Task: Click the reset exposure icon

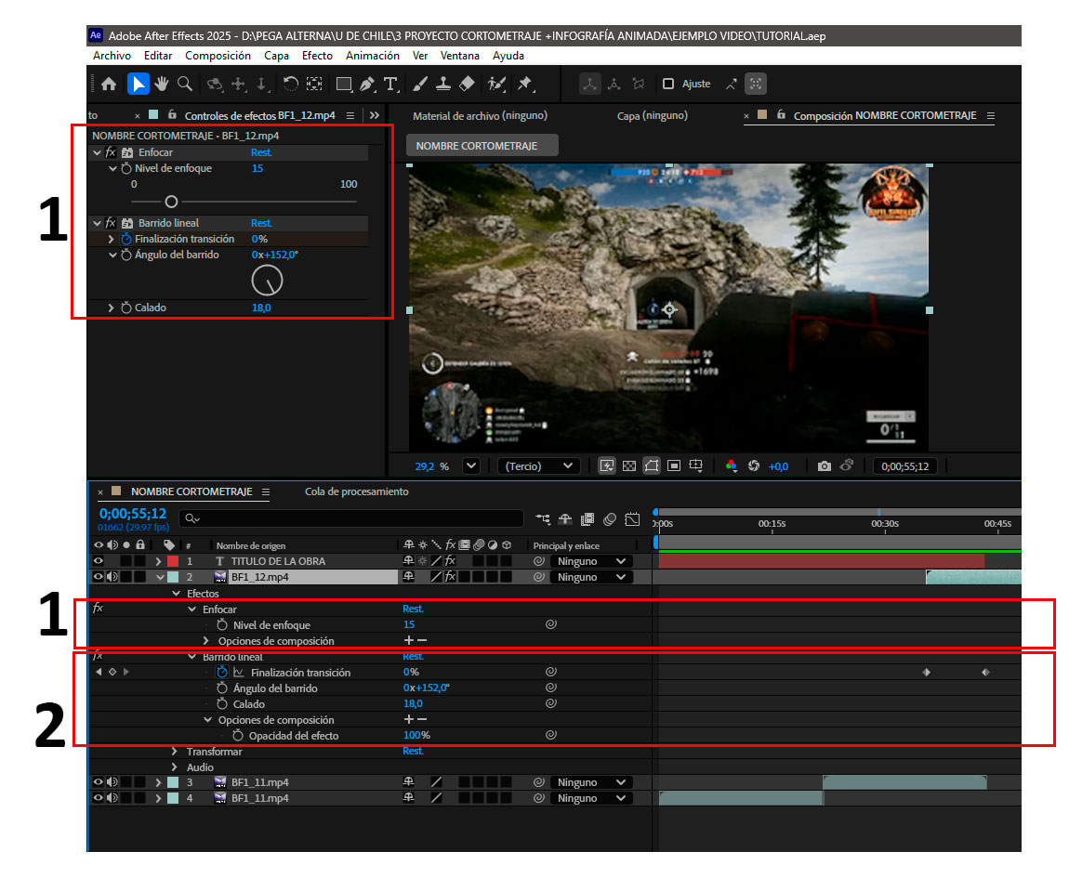Action: [753, 465]
